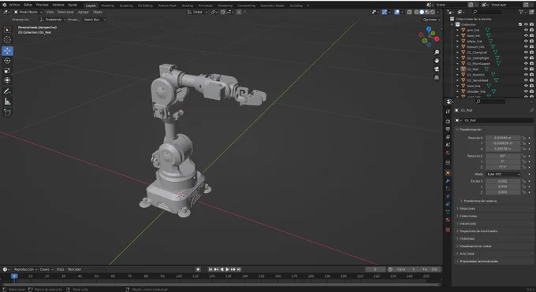536x292 pixels.
Task: Toggle visibility eye for arm_link object
Action: click(526, 30)
